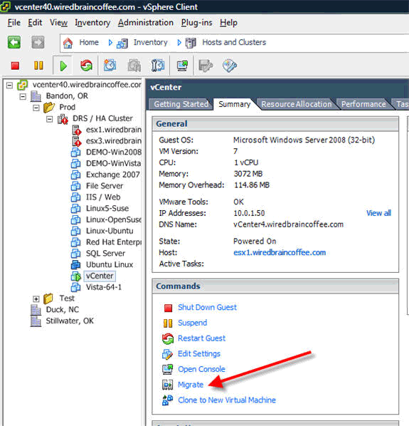The height and width of the screenshot is (426, 409).
Task: Collapse the DRS / HA Cluster node
Action: pos(49,119)
